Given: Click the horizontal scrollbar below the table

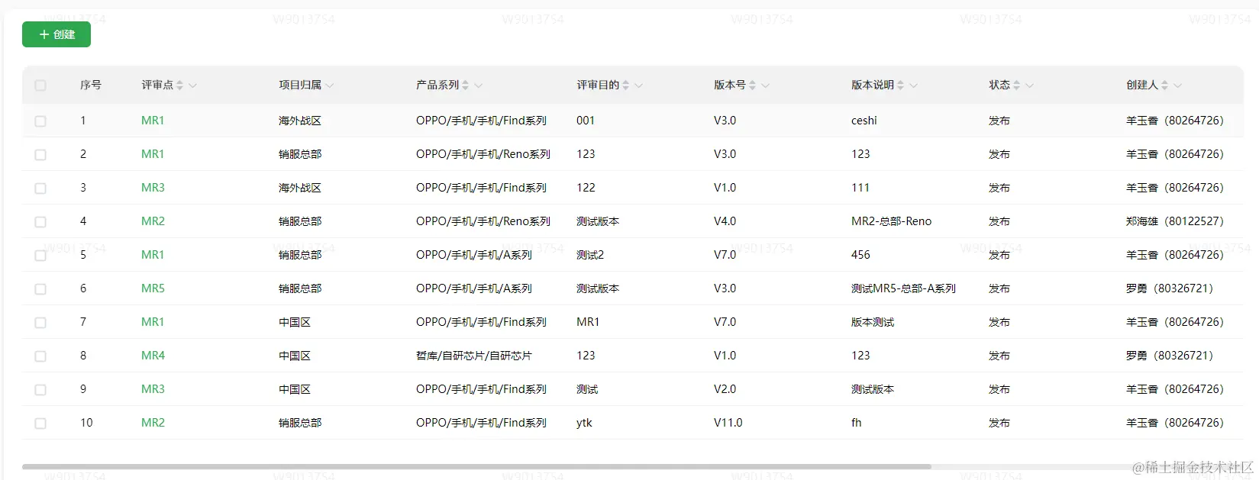Looking at the screenshot, I should pyautogui.click(x=476, y=466).
